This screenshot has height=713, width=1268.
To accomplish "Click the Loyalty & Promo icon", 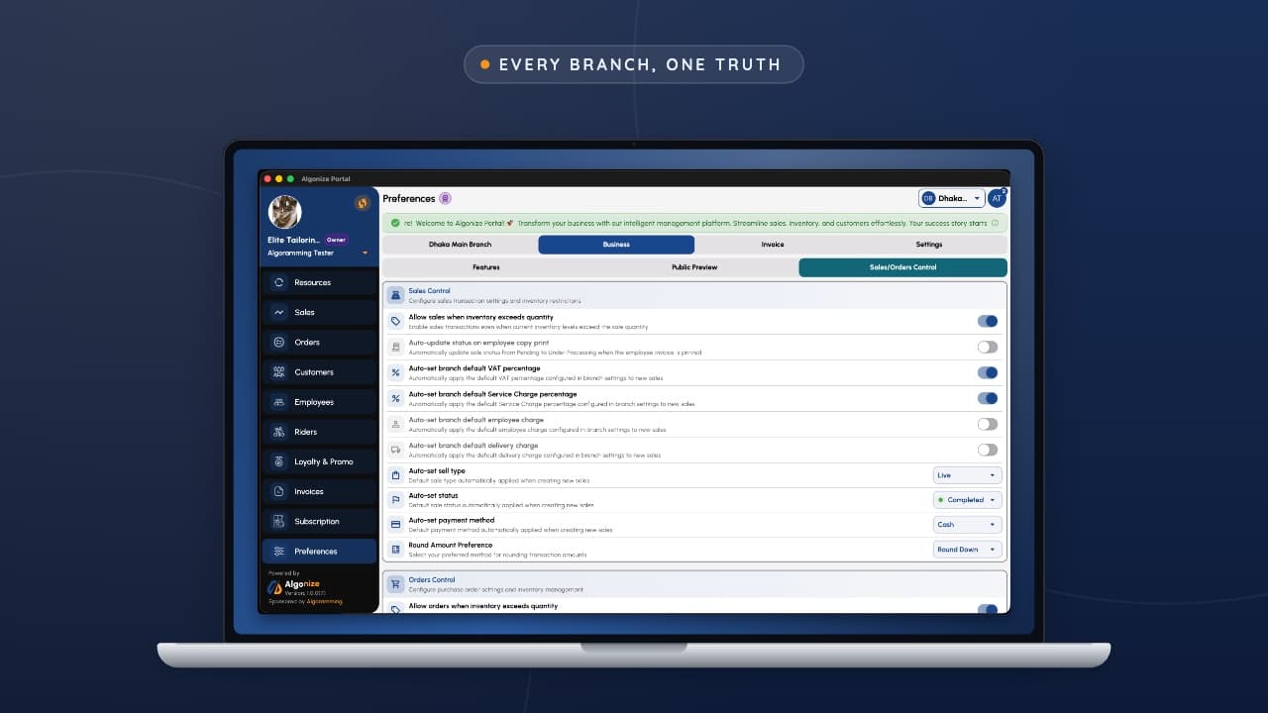I will [279, 461].
